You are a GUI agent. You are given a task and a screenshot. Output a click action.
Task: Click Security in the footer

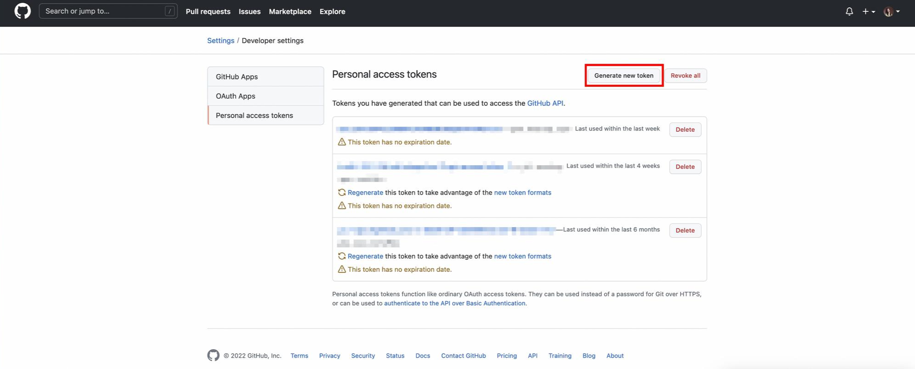[x=363, y=356]
